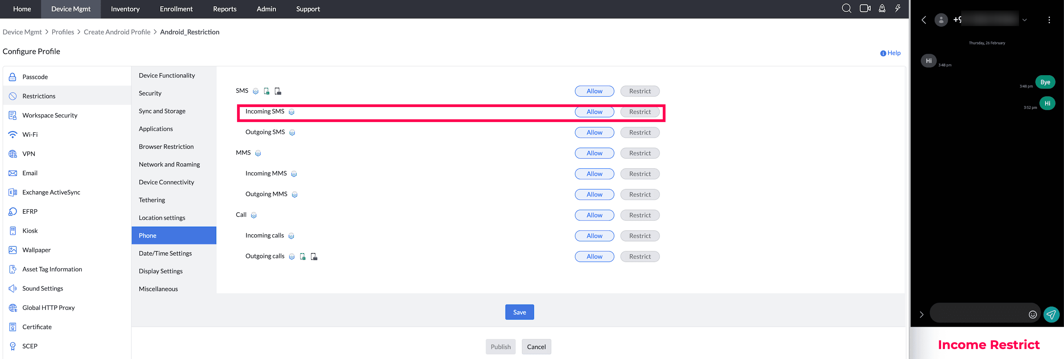This screenshot has width=1064, height=359.
Task: Set Incoming SMS to Restrict
Action: [640, 112]
